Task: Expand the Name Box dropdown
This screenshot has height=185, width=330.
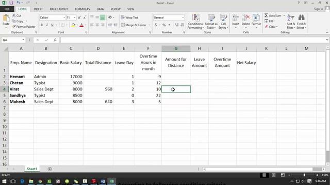Action: [x=23, y=40]
